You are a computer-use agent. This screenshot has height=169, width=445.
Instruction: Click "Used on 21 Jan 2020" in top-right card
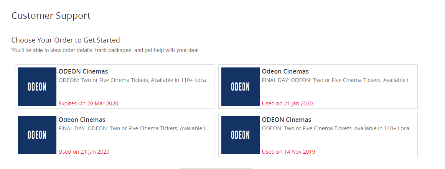(x=287, y=103)
